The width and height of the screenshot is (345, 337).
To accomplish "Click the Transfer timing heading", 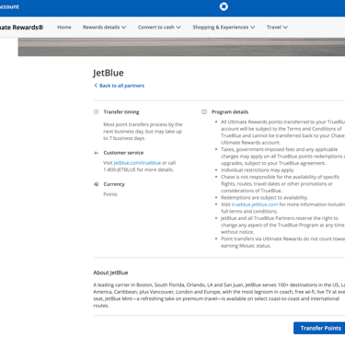I will [x=121, y=112].
